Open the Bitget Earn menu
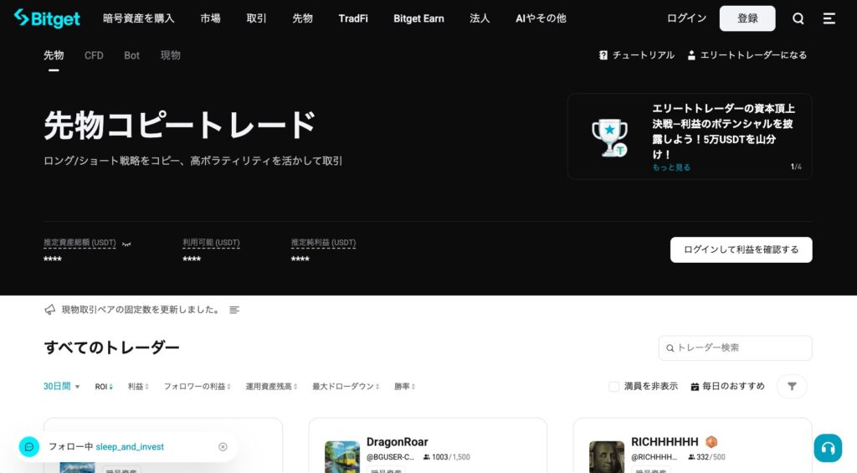The width and height of the screenshot is (857, 473). click(418, 18)
